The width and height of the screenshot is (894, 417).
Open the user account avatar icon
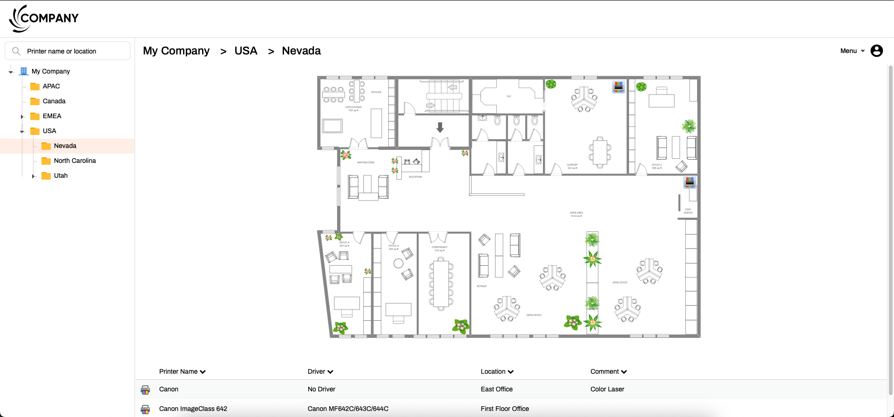(x=877, y=51)
